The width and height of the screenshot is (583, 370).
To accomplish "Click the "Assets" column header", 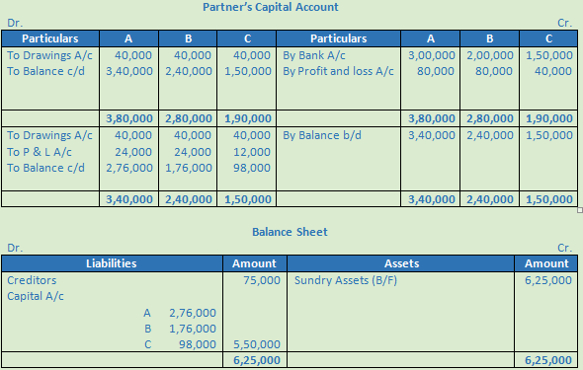I will point(401,263).
